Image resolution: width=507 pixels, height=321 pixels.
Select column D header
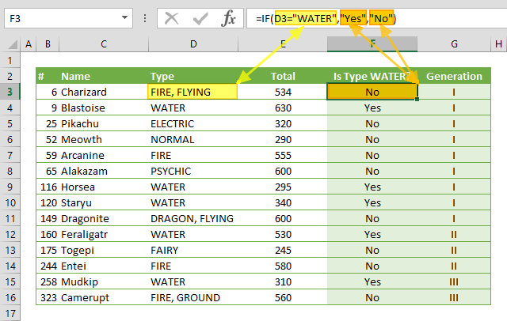193,44
